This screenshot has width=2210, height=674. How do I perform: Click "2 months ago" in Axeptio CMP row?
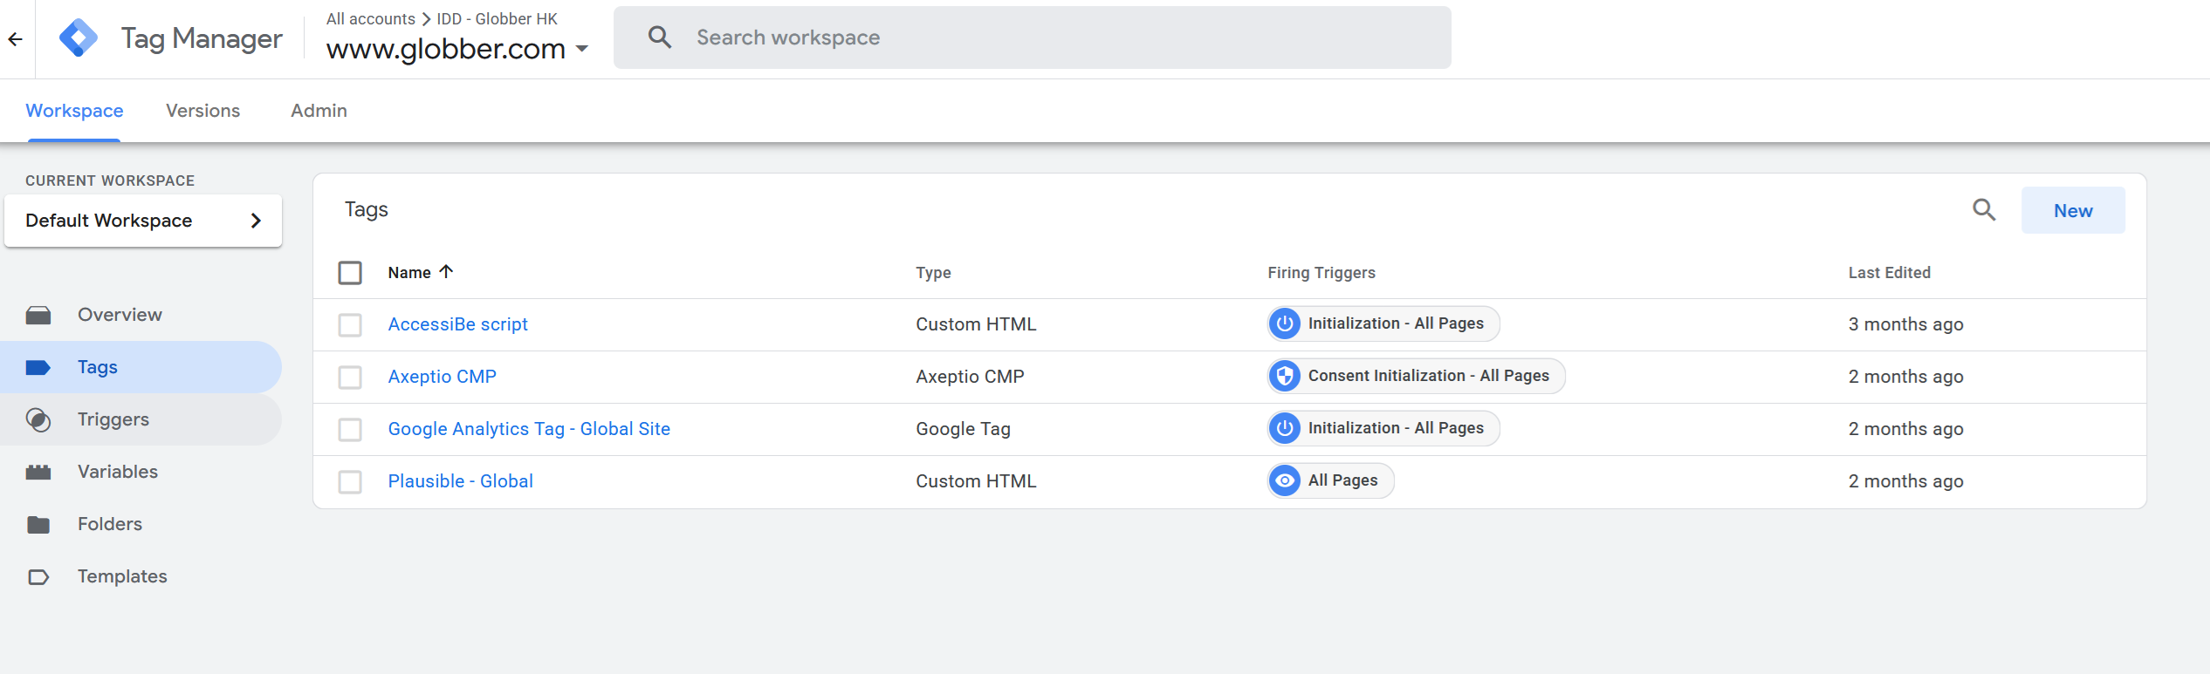point(1905,377)
